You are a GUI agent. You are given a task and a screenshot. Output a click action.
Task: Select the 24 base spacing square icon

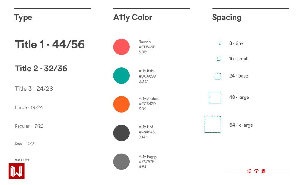(218, 76)
